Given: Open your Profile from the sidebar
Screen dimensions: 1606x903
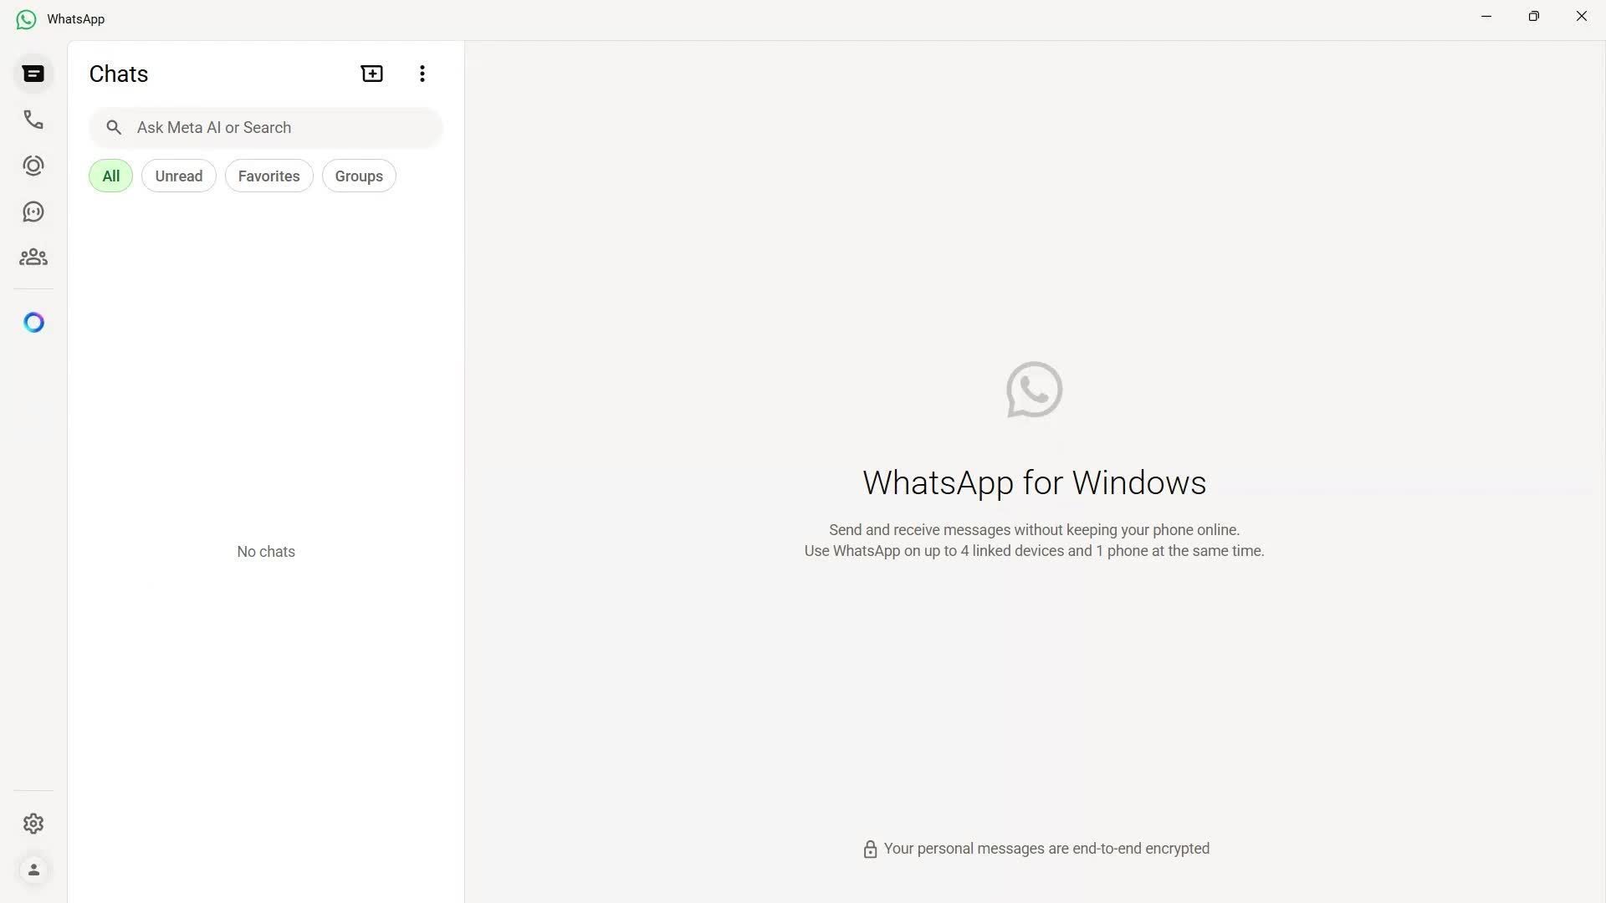Looking at the screenshot, I should coord(33,870).
